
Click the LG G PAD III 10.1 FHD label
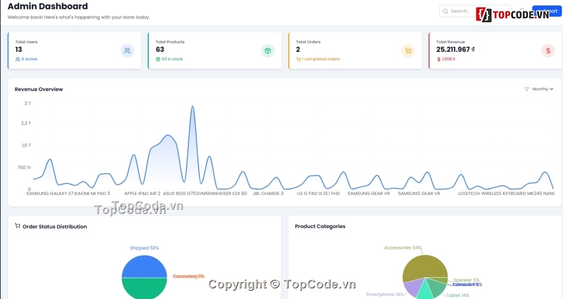[x=318, y=193]
